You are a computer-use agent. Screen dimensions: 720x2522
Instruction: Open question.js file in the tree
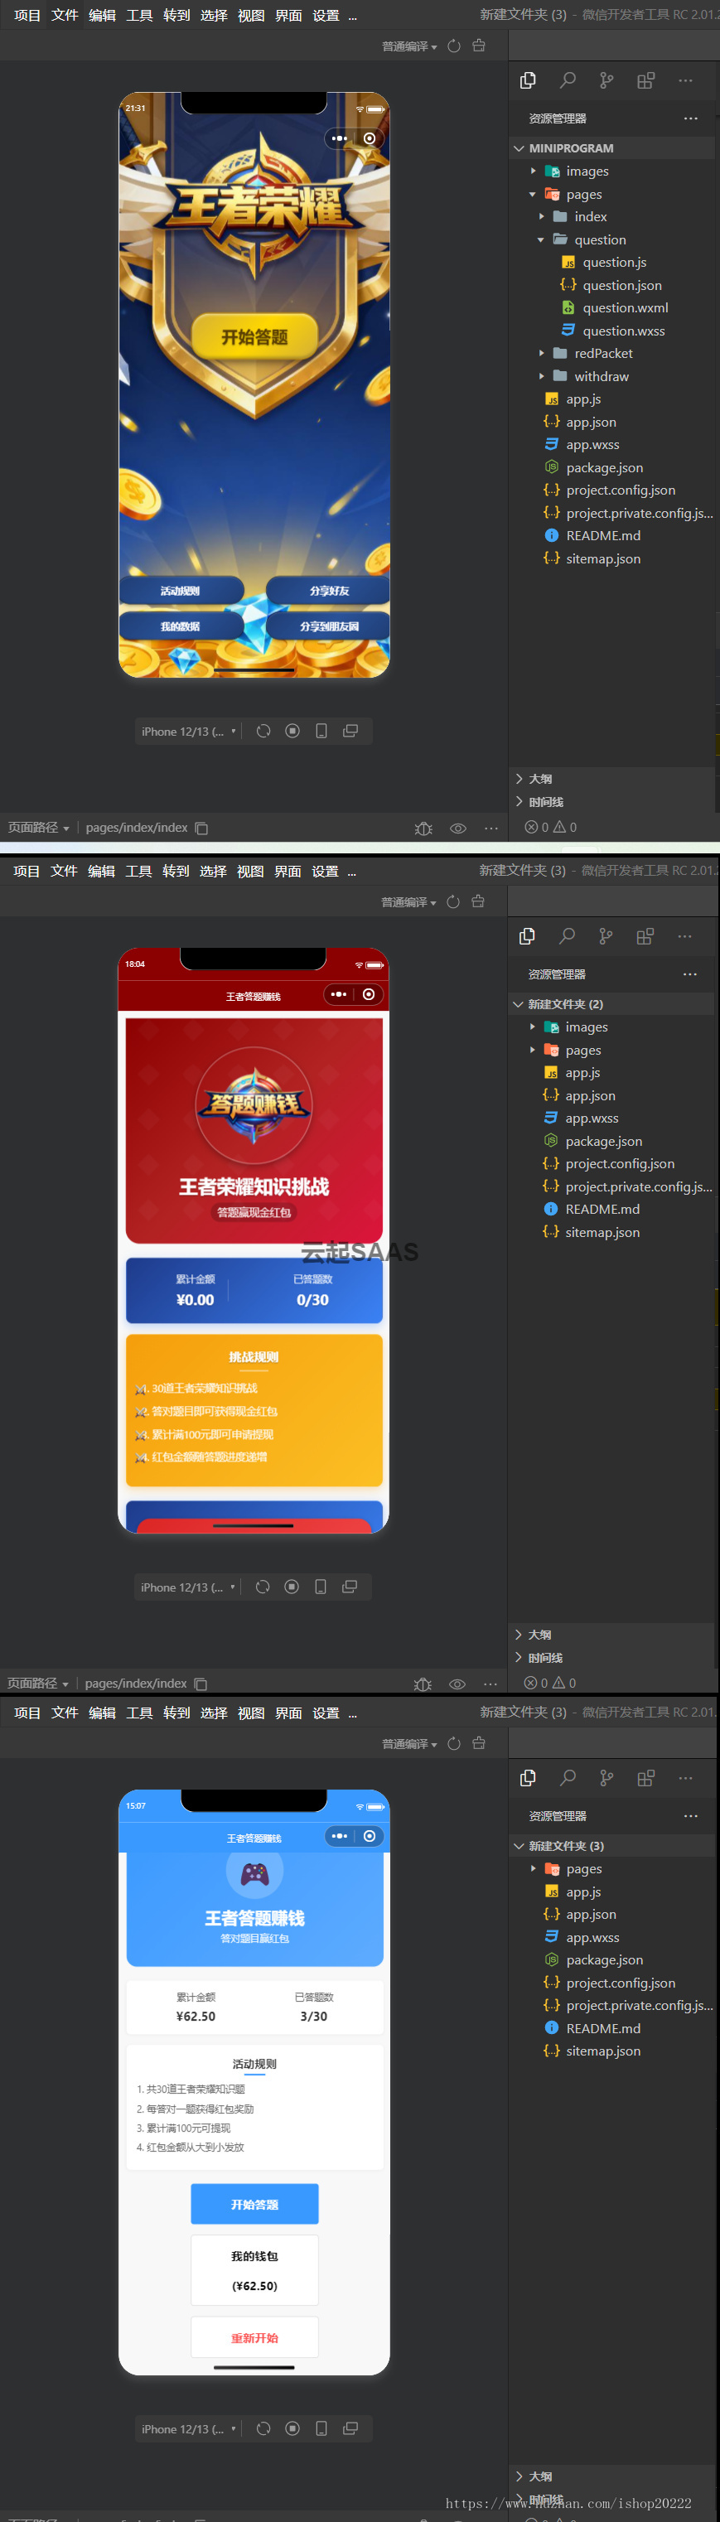pos(614,263)
